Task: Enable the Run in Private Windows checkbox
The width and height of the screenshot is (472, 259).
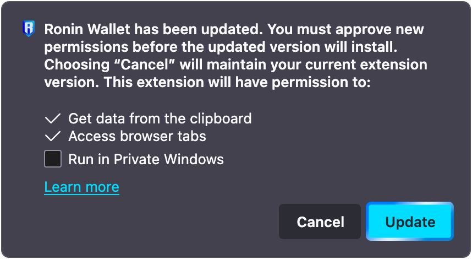Action: (53, 159)
